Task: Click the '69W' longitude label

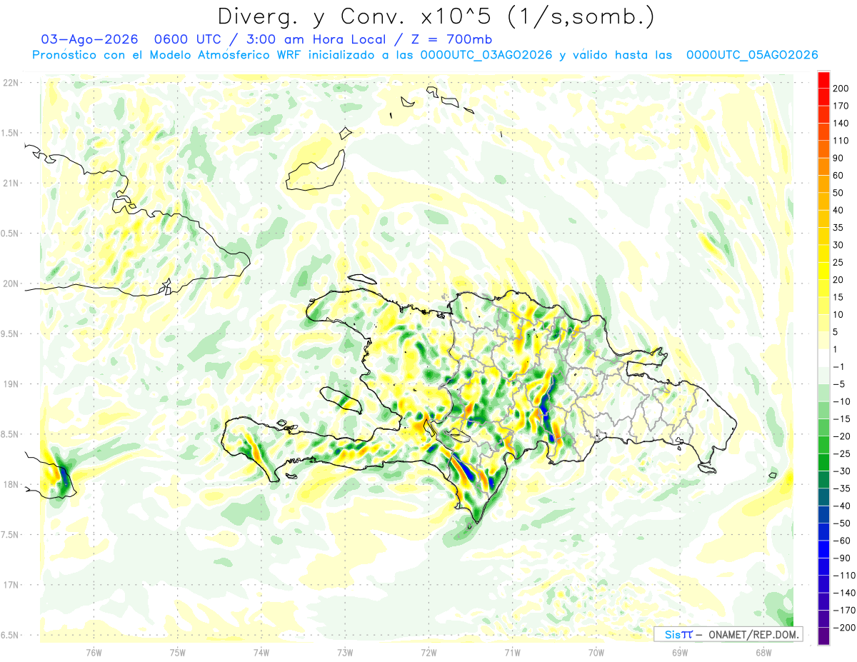Action: 680,653
